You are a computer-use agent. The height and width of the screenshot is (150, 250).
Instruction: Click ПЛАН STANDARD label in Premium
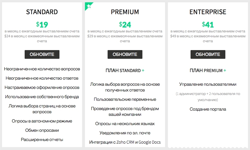pyautogui.click(x=123, y=70)
